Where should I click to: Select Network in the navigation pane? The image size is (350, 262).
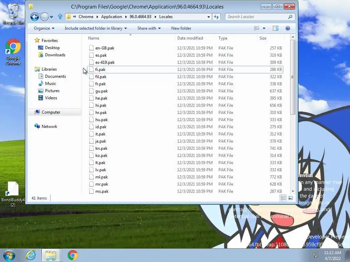coord(46,126)
